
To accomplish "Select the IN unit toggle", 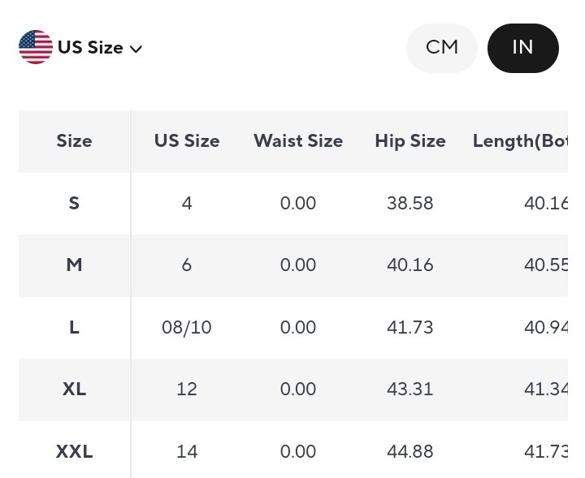I will coord(522,48).
